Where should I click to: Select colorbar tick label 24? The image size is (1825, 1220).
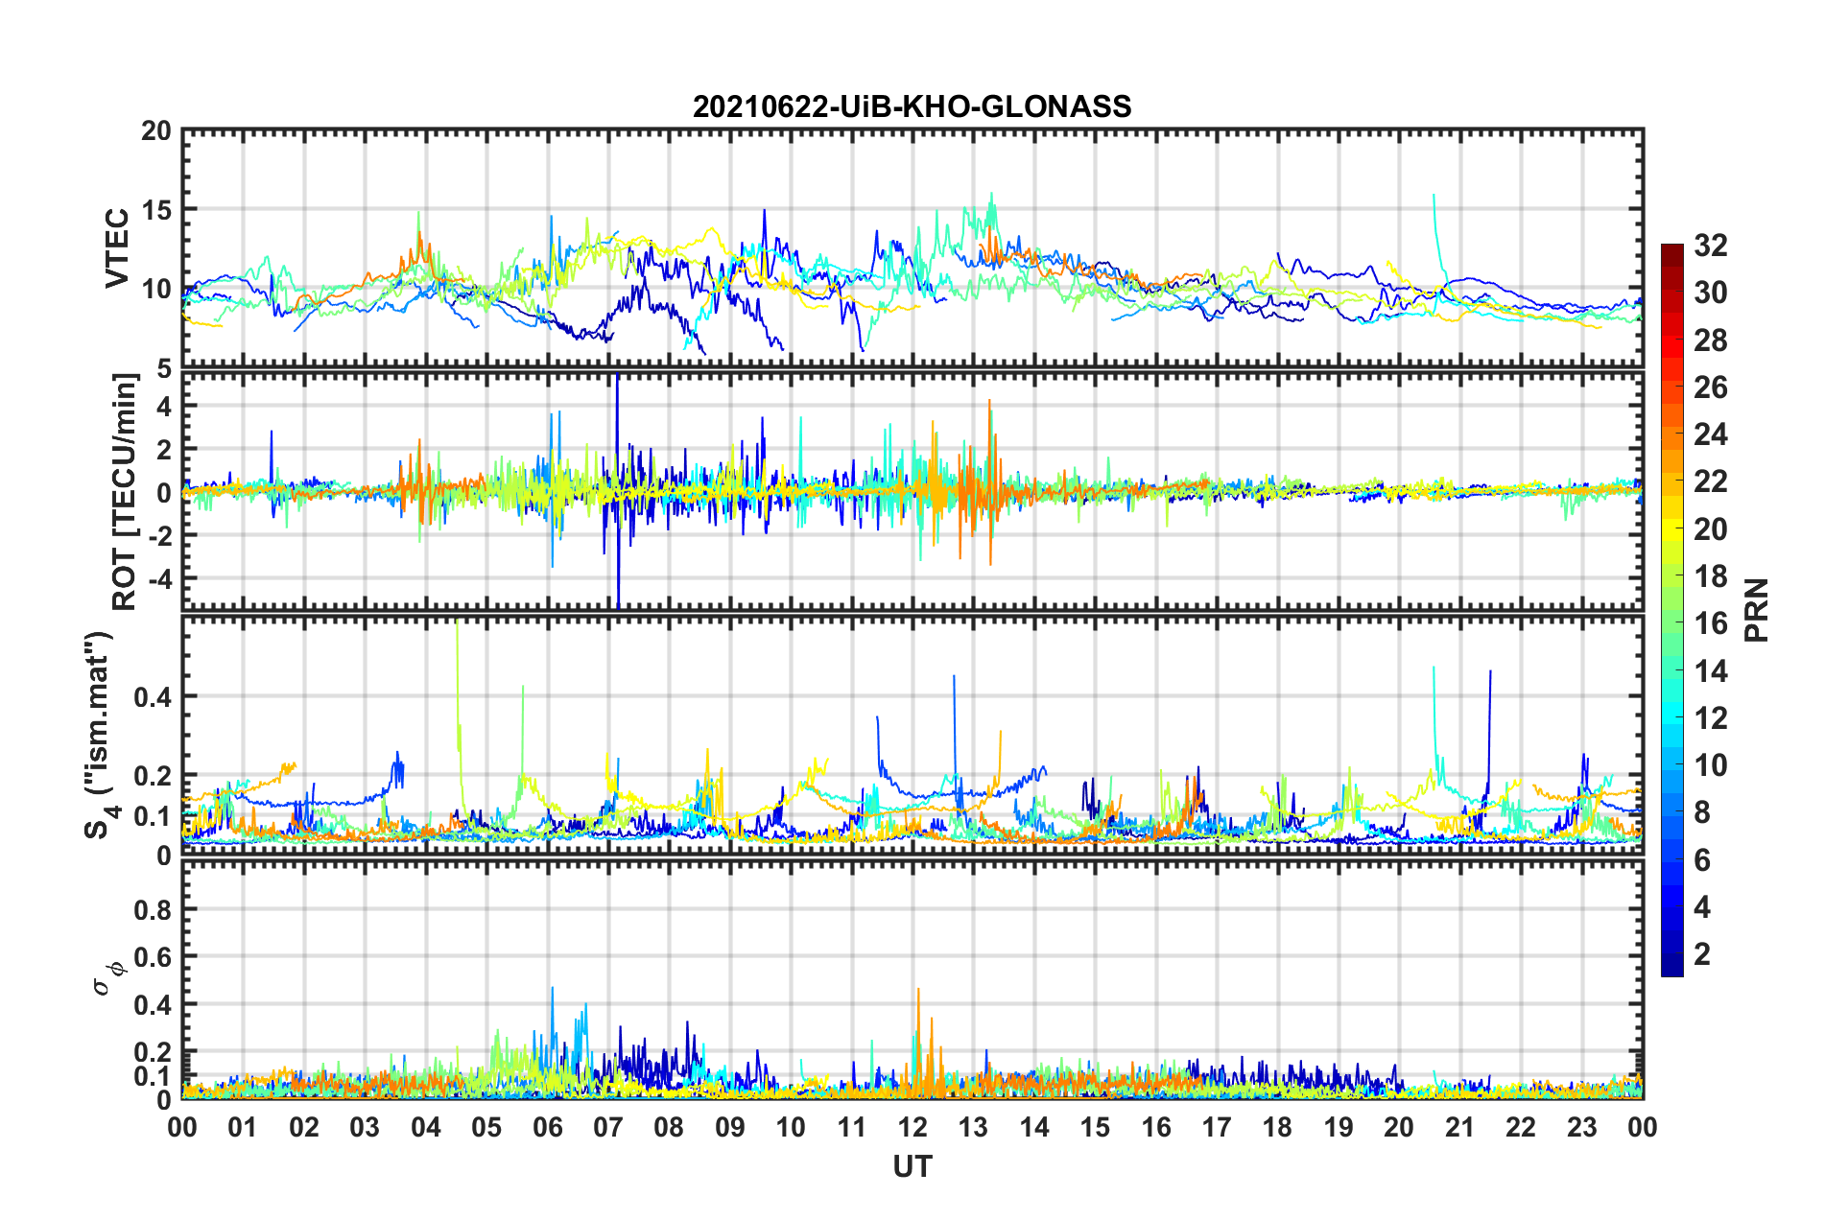click(x=1711, y=434)
